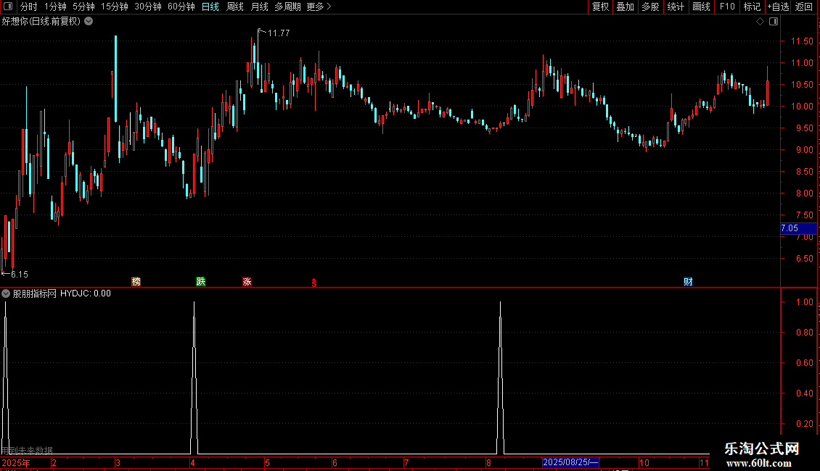
Task: Click the 复权 button
Action: [x=600, y=7]
